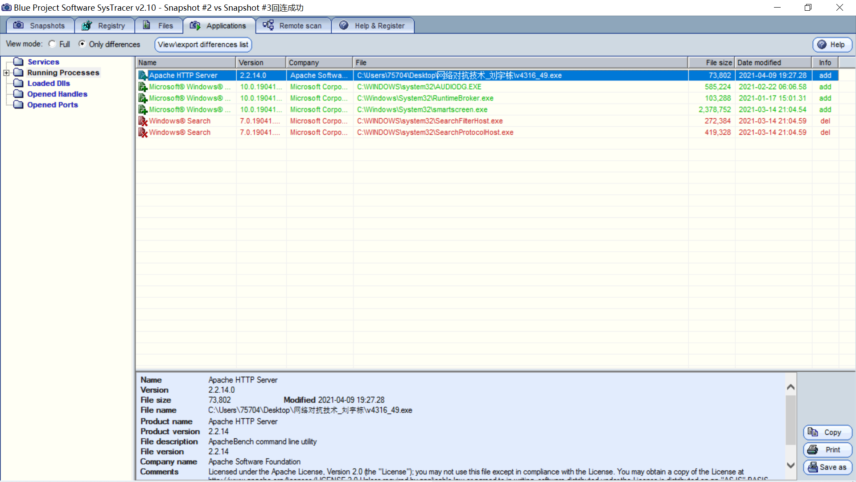Screen dimensions: 856x482
Task: Click the Copy button in details pane
Action: point(827,432)
